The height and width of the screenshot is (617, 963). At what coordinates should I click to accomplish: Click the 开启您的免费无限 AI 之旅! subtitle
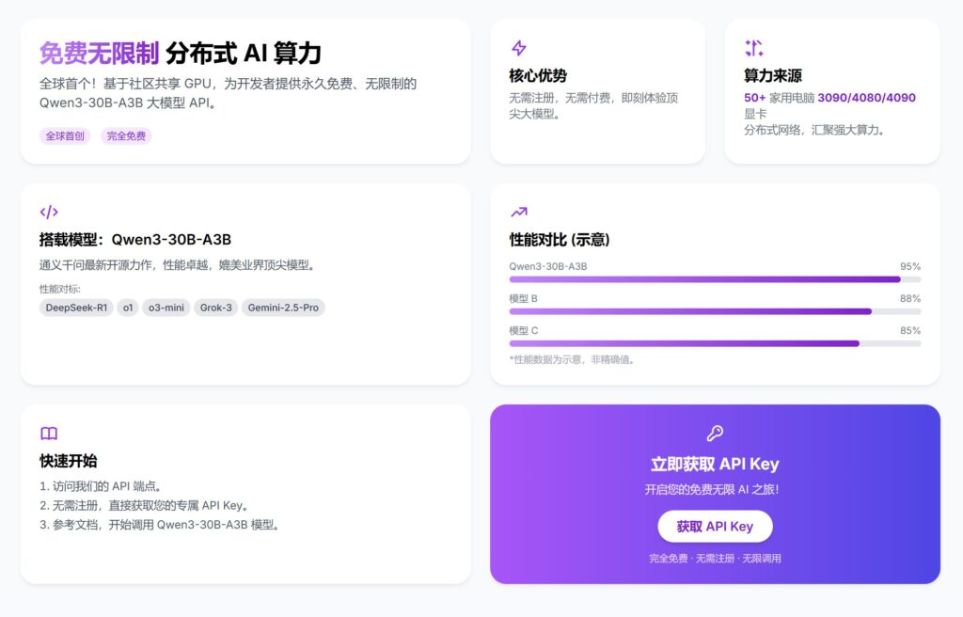coord(712,490)
